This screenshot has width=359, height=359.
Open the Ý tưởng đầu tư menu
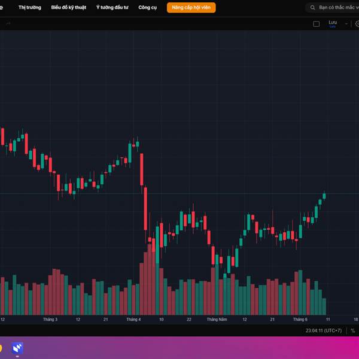112,7
